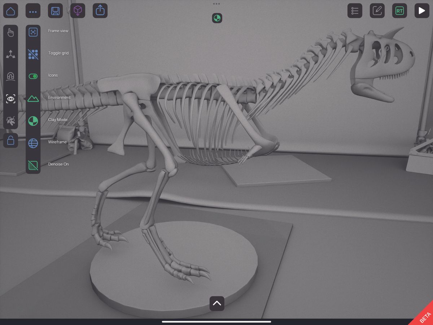Activate the magnet snapping tool
This screenshot has width=433, height=325.
(x=10, y=76)
